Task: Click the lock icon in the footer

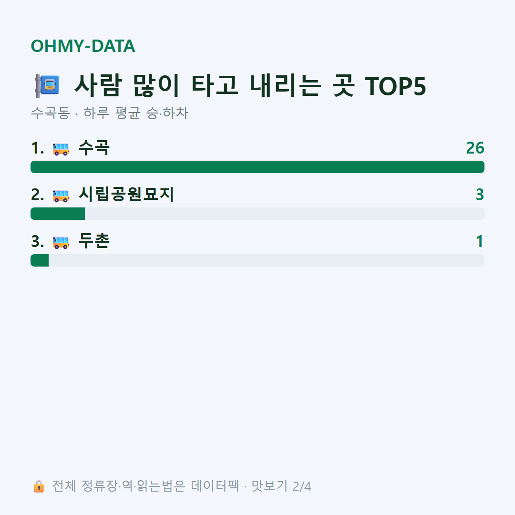Action: point(39,486)
